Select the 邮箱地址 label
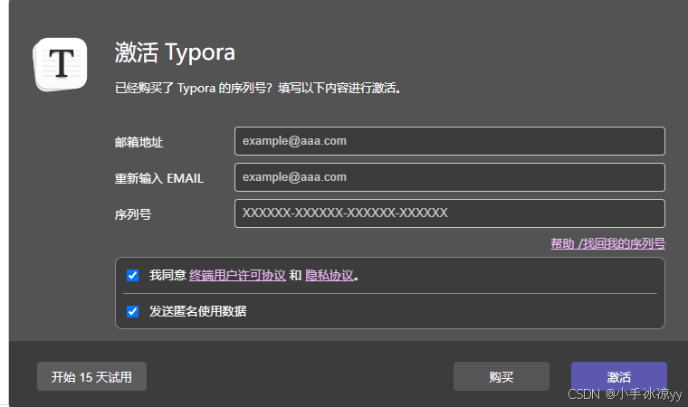Image resolution: width=688 pixels, height=407 pixels. 139,142
